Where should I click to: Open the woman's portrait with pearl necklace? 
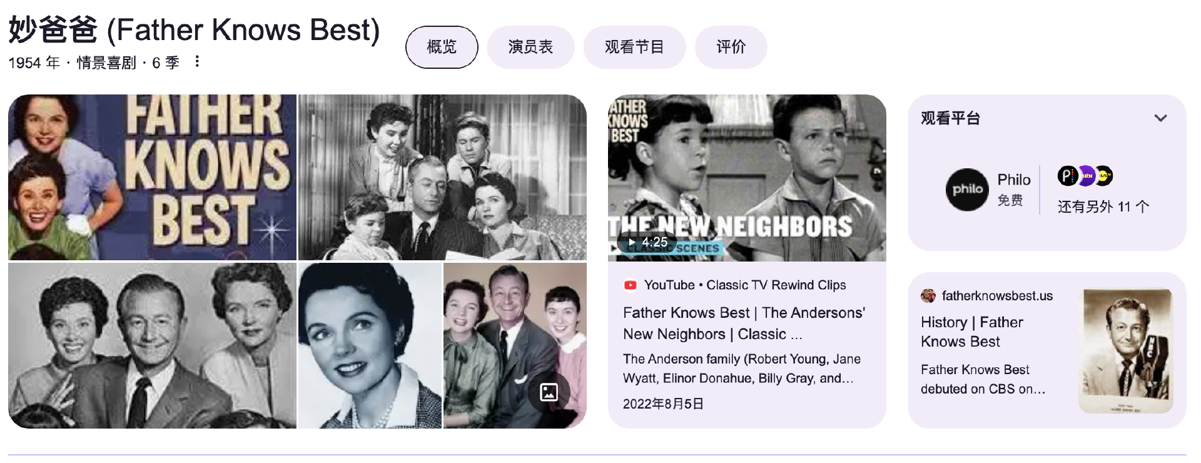370,345
